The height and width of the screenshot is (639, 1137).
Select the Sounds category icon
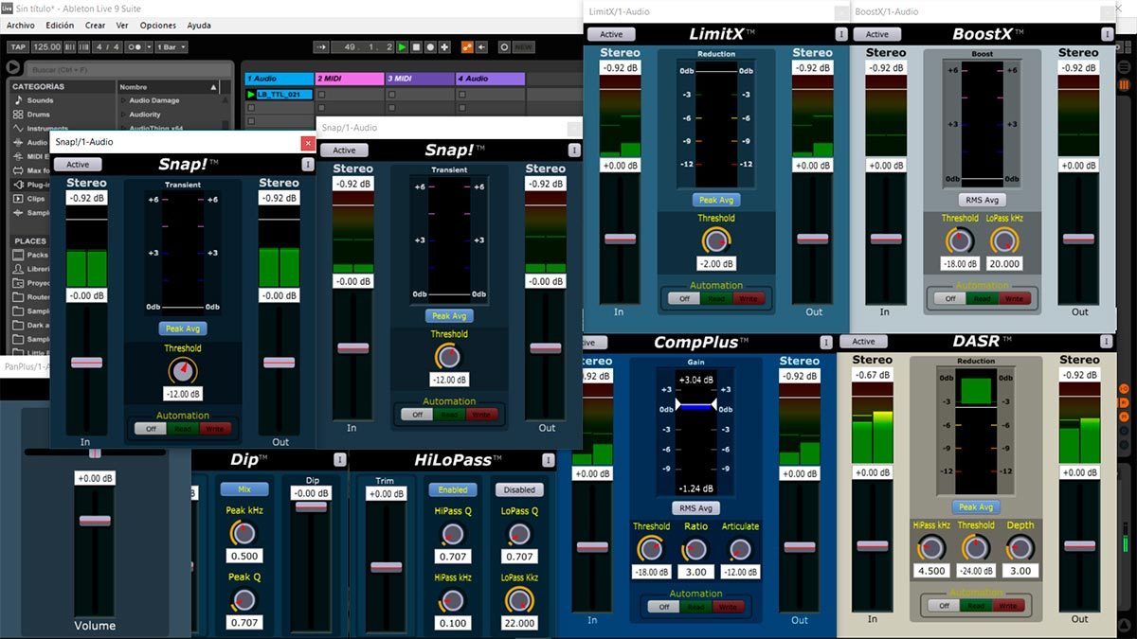17,100
